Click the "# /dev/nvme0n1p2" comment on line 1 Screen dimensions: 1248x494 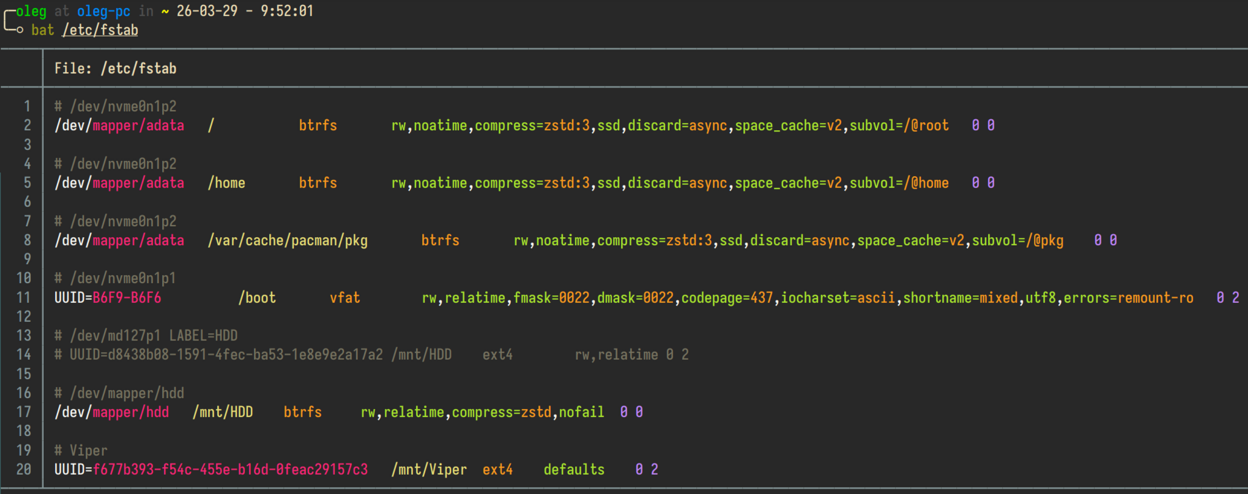(x=116, y=106)
